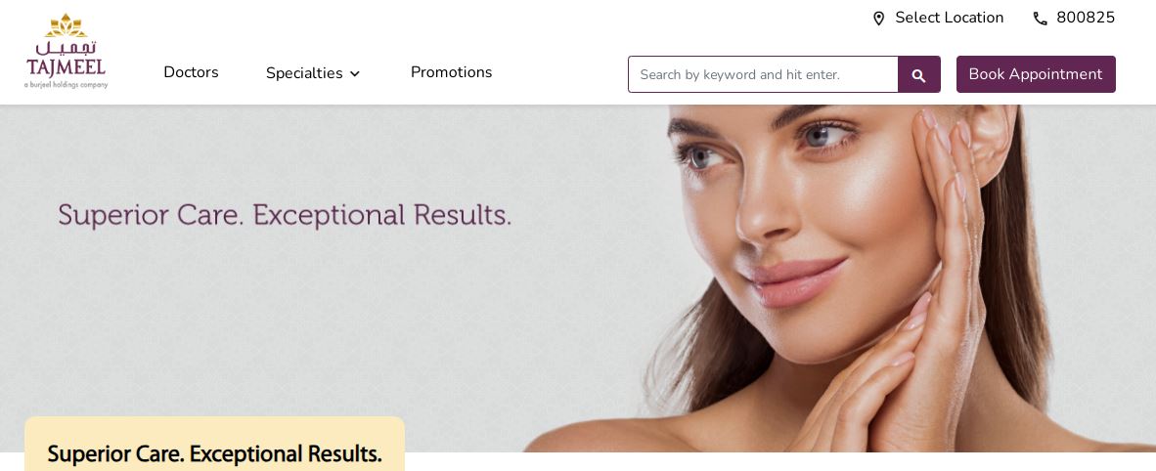
Task: Click the yellow card's bold headline
Action: [x=214, y=454]
